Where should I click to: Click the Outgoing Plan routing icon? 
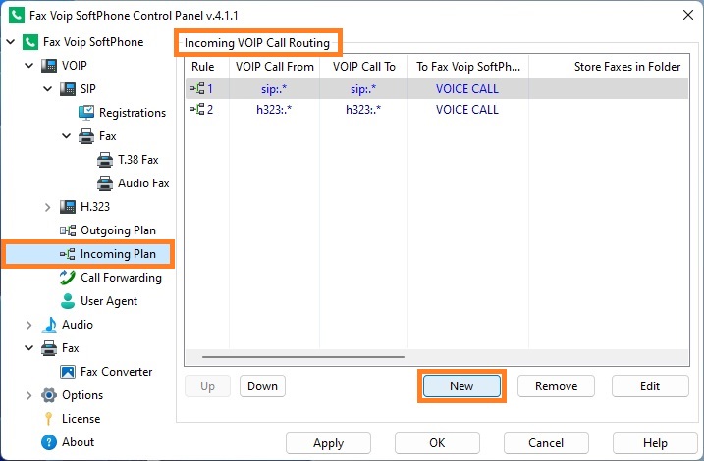tap(68, 230)
